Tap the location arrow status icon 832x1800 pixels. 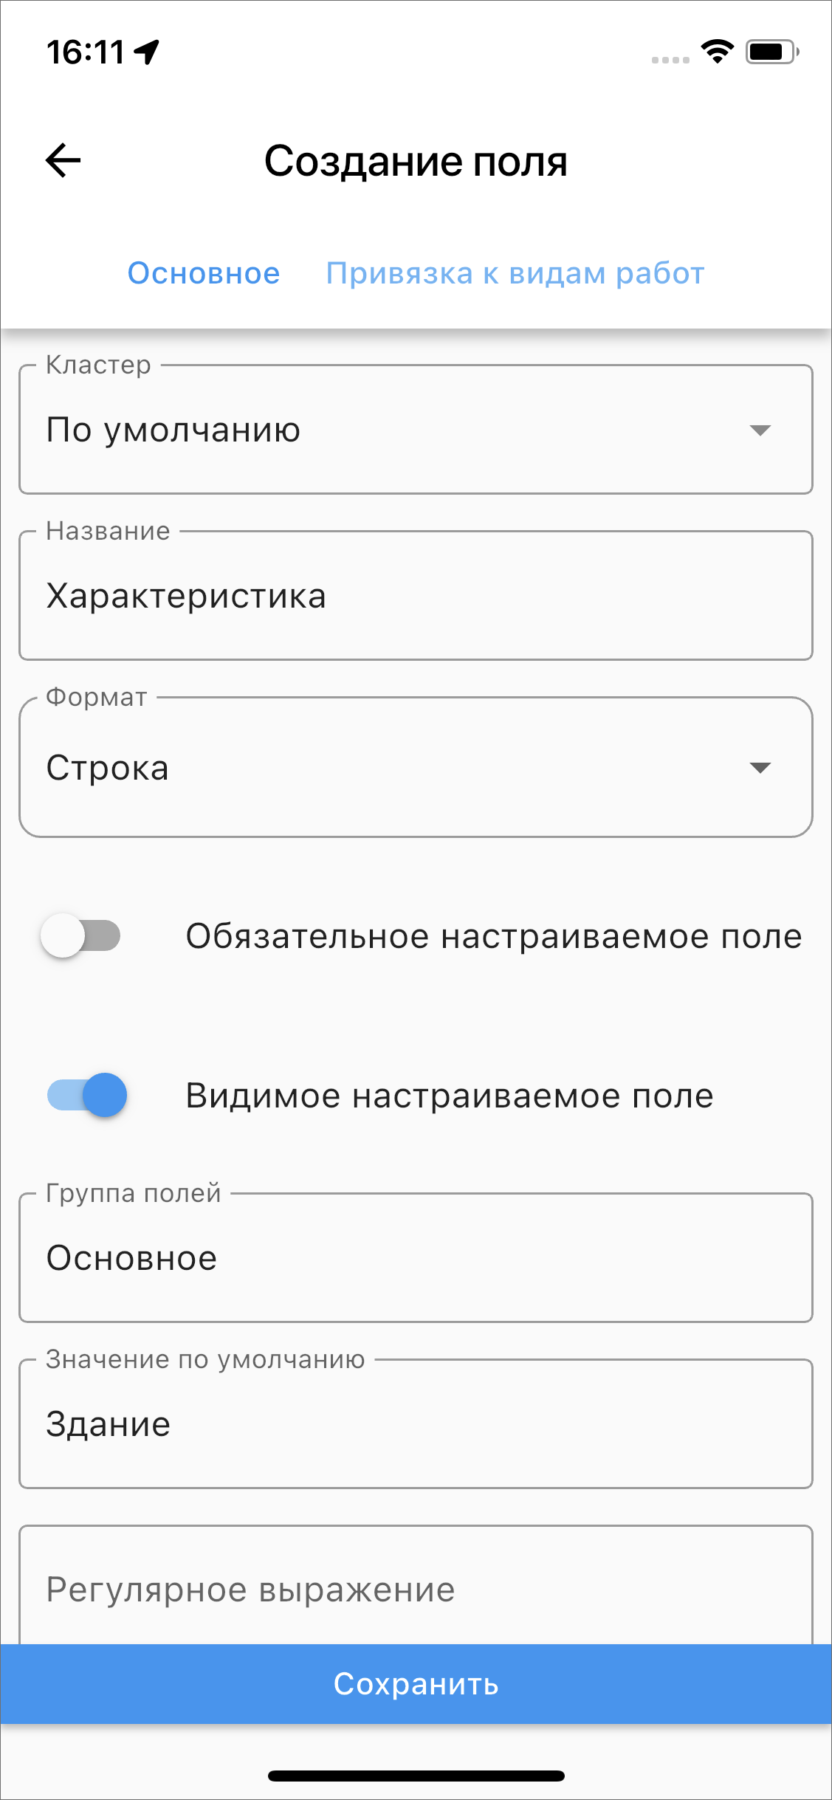click(147, 52)
